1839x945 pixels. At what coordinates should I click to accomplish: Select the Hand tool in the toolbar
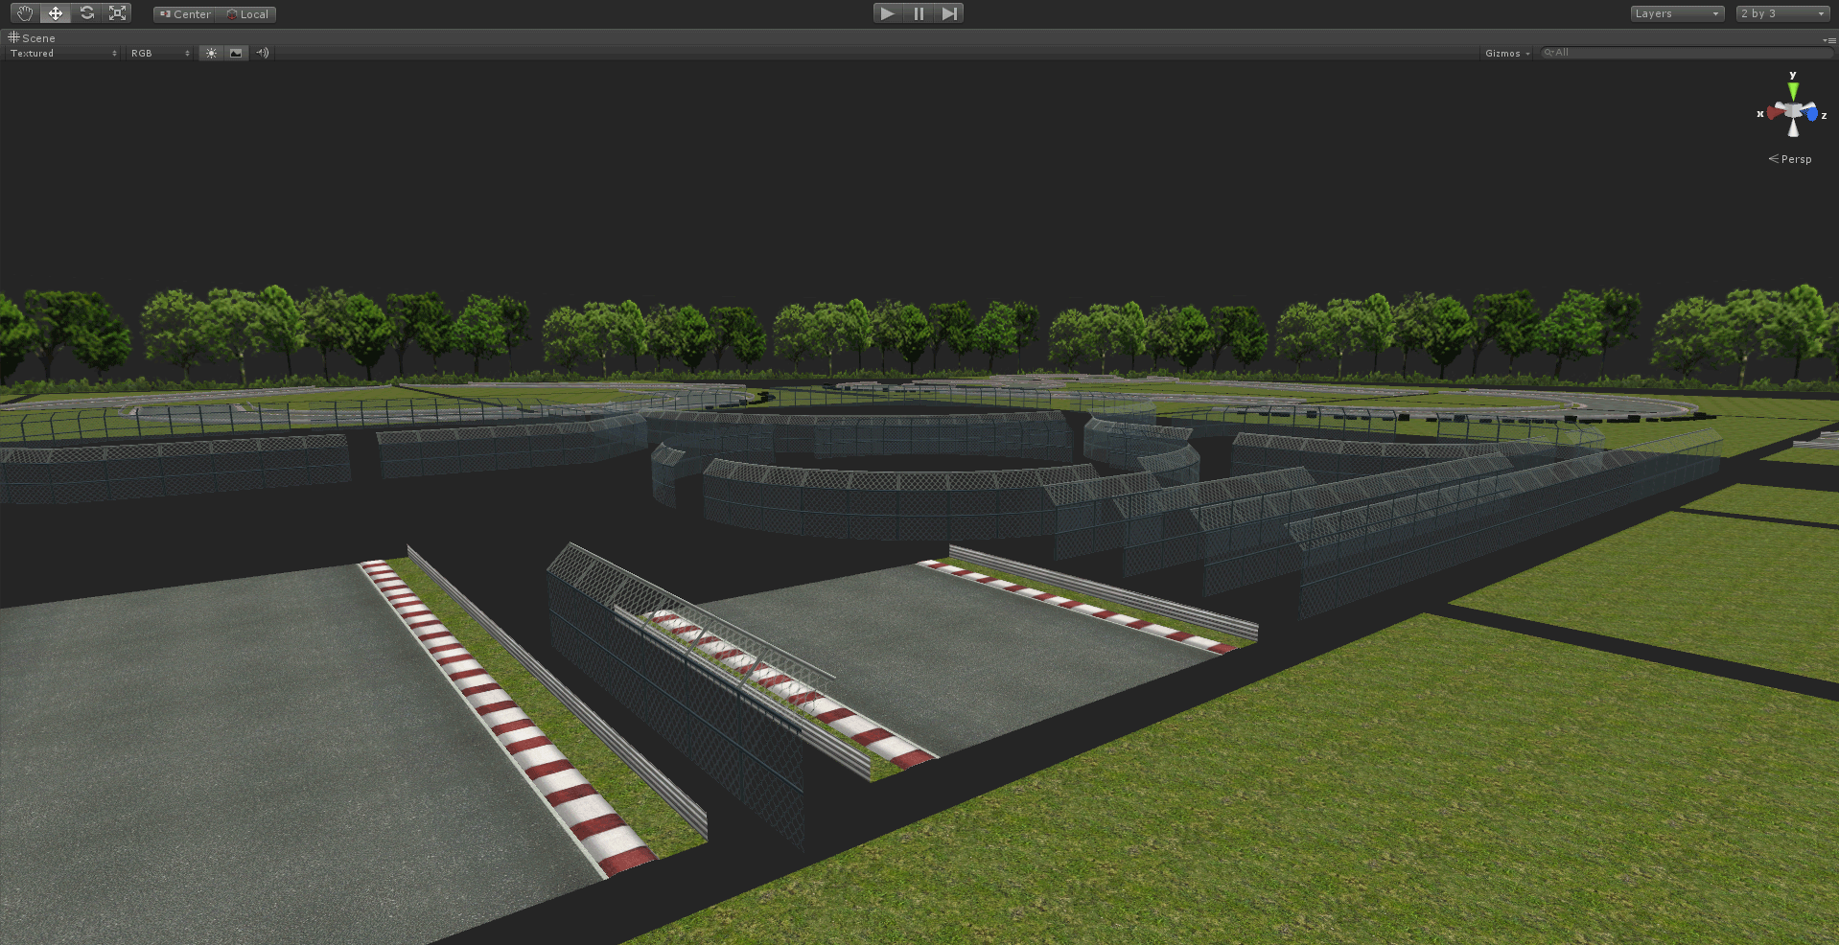(23, 12)
